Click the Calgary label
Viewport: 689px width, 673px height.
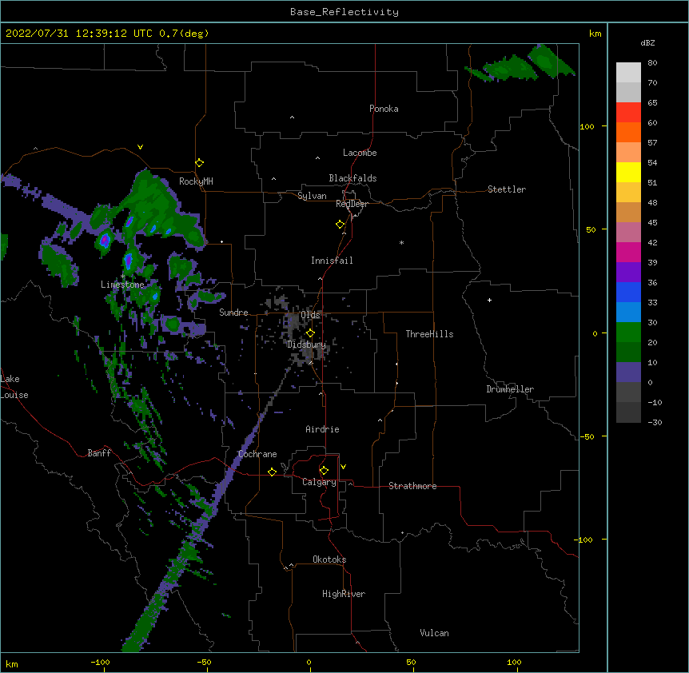[319, 482]
